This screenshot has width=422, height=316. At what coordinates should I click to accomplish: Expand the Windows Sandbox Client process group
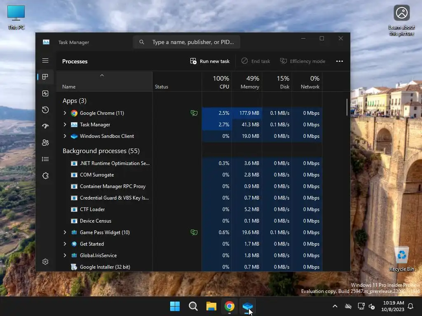point(65,136)
